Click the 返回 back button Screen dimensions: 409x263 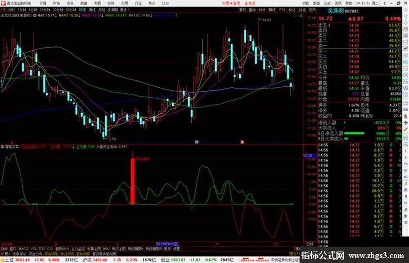[x=312, y=10]
